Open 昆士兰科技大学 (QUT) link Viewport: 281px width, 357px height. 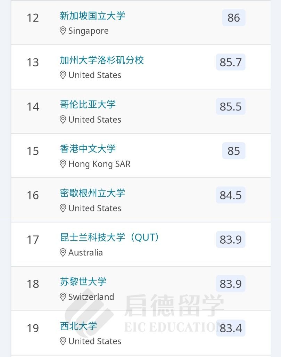coord(110,237)
